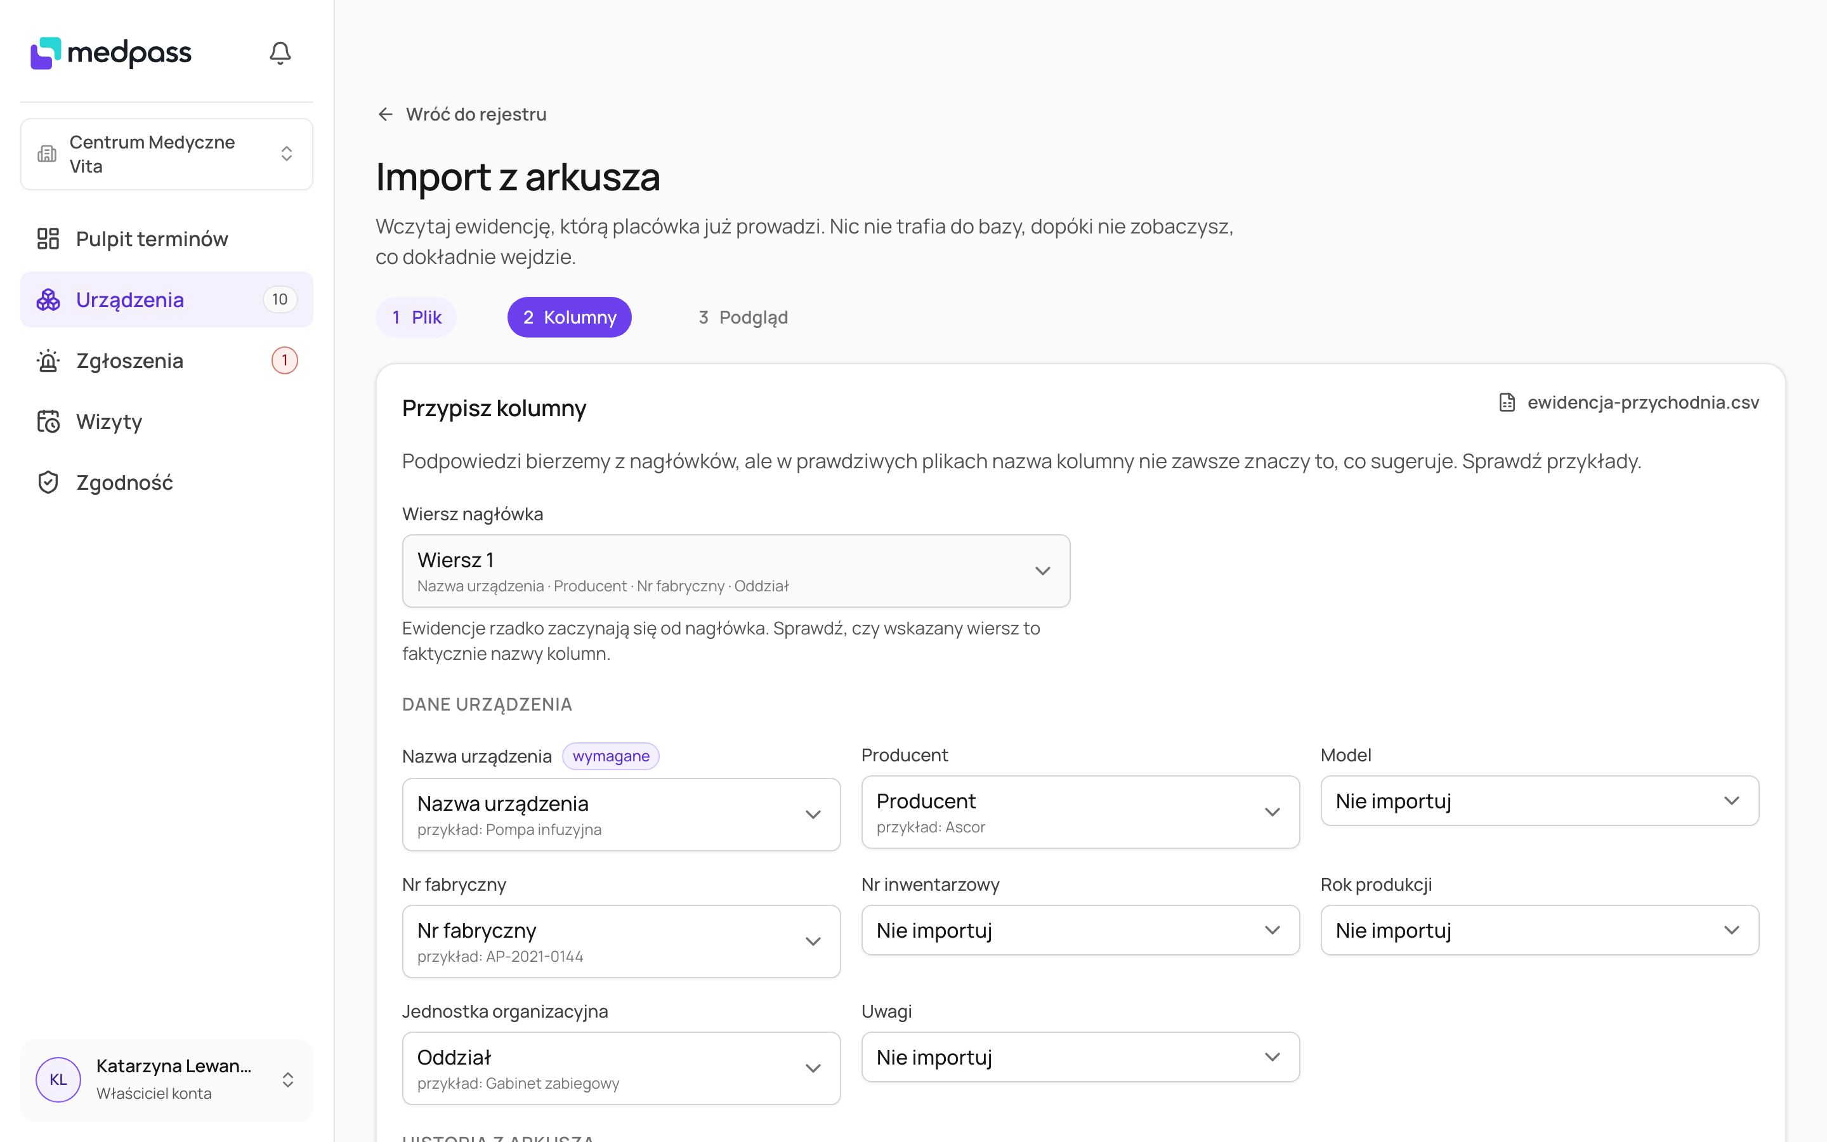Open the Jednostka organizacyjna column dropdown

(621, 1069)
